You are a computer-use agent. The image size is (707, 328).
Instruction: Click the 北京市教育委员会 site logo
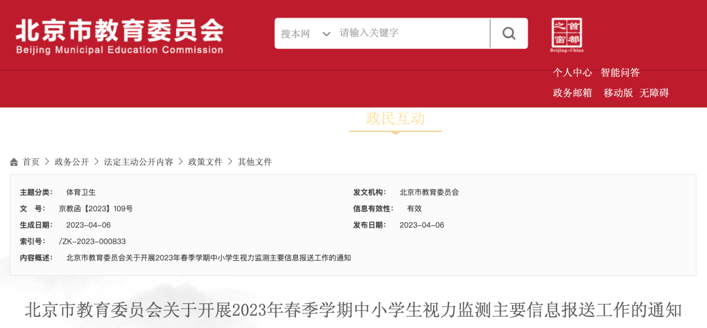point(120,37)
